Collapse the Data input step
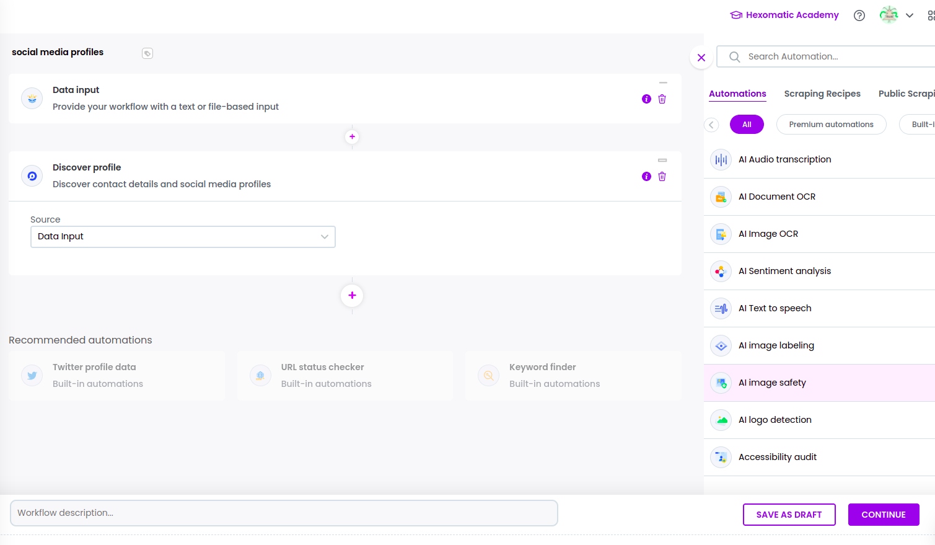Screen dimensions: 935x545 [663, 82]
